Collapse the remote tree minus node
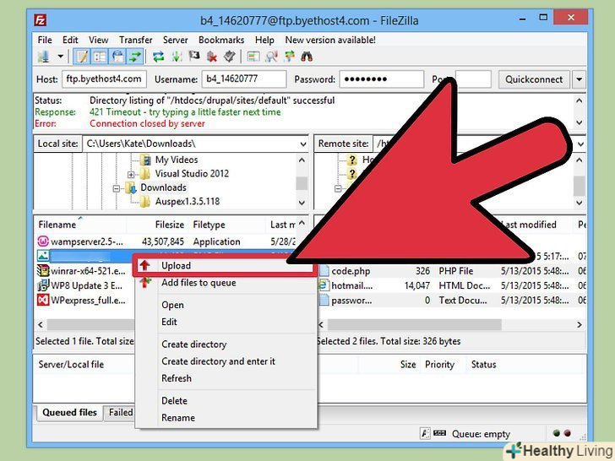The image size is (615, 461). coord(338,188)
